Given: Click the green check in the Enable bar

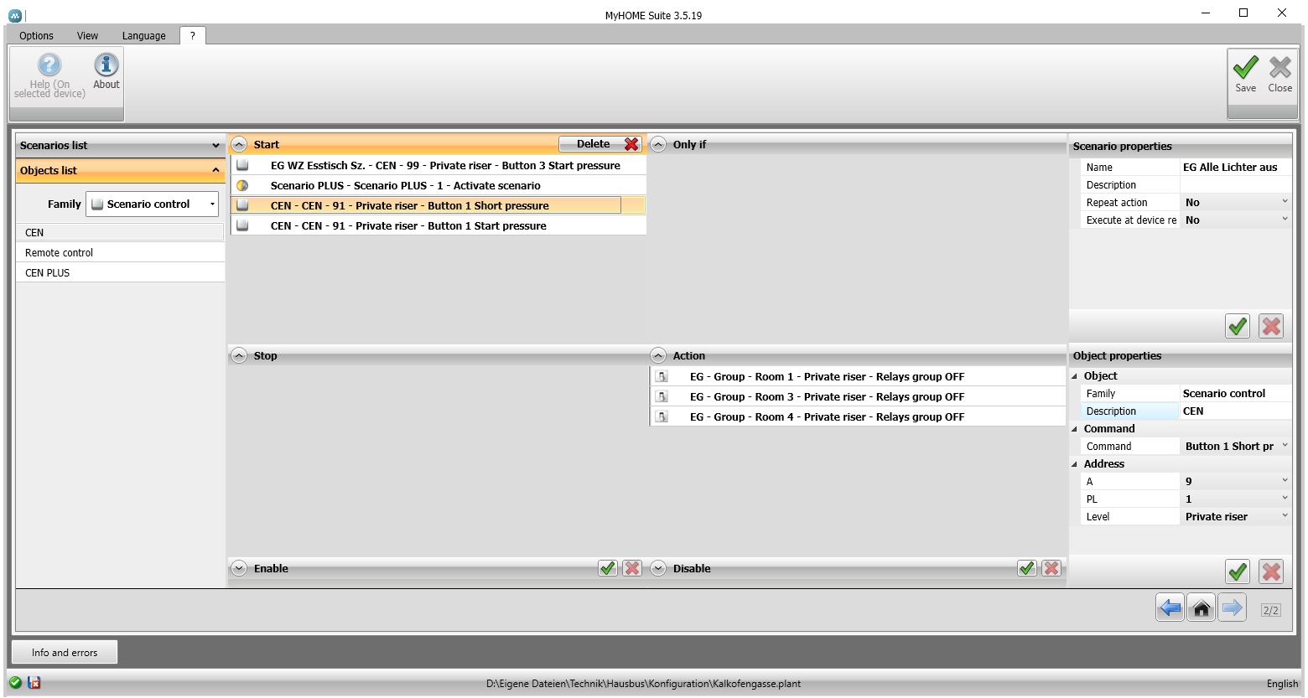Looking at the screenshot, I should point(608,568).
